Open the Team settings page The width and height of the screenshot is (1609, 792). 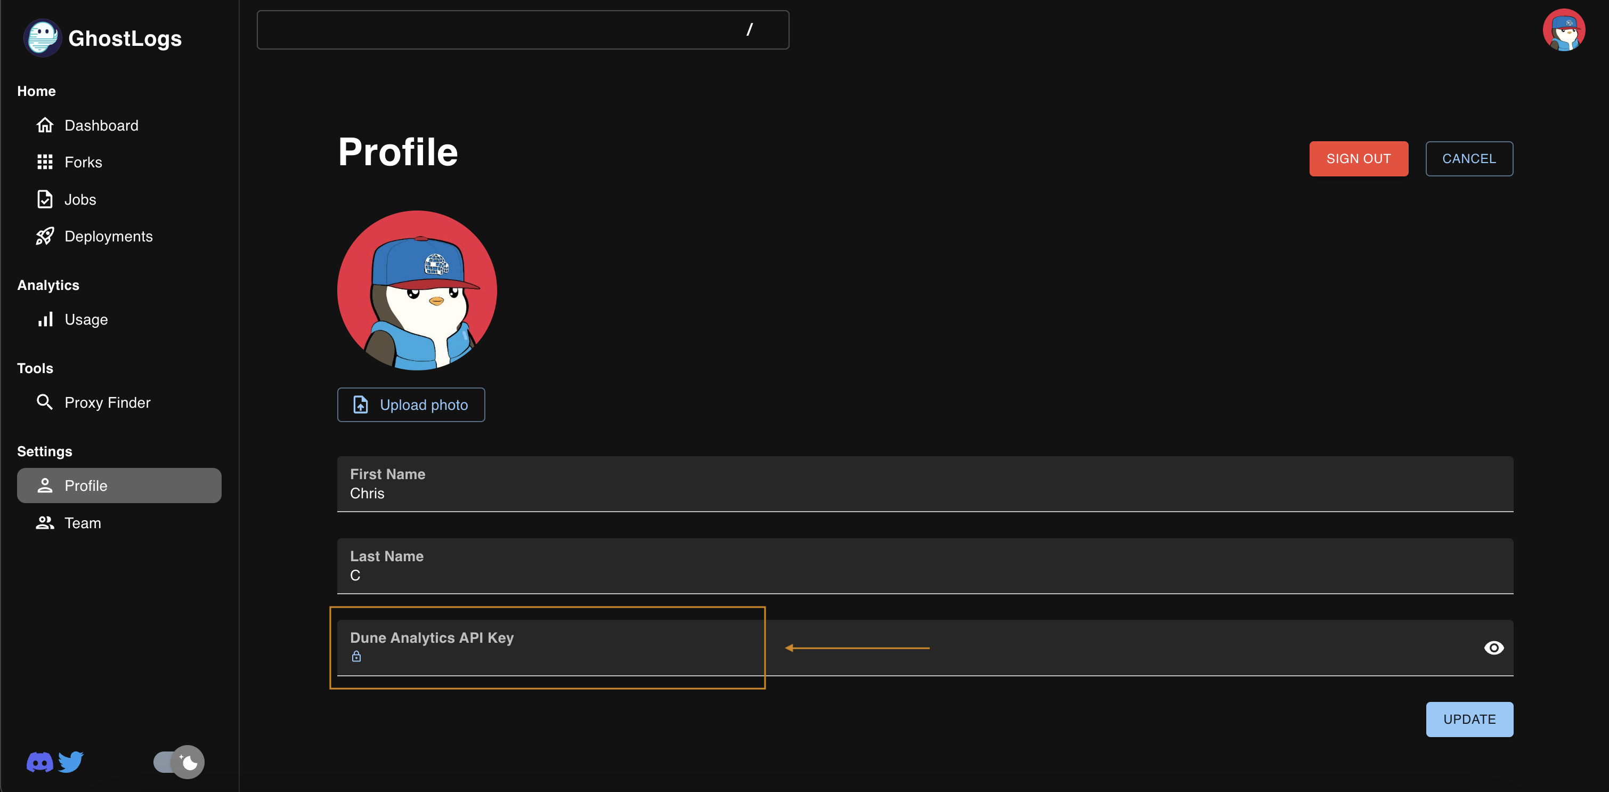(x=83, y=523)
